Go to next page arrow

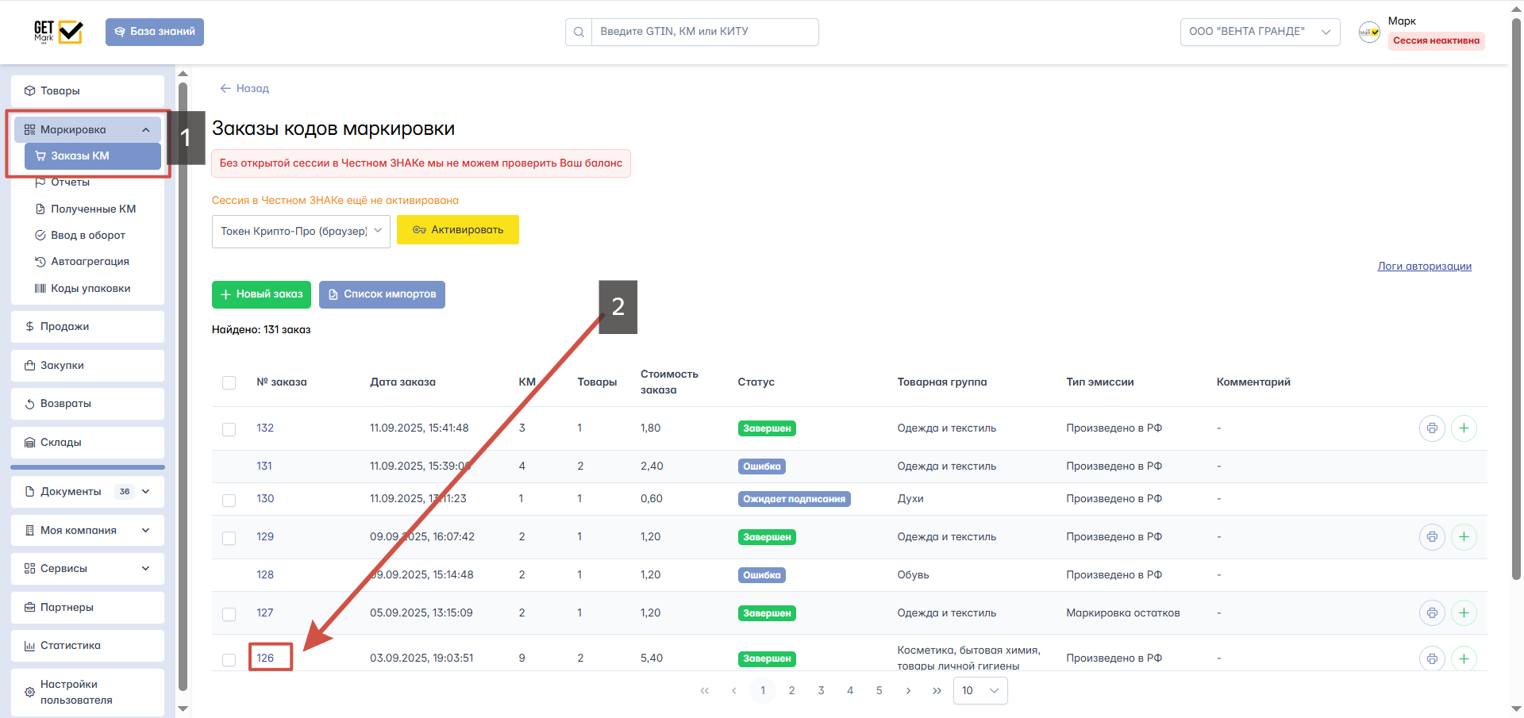908,690
